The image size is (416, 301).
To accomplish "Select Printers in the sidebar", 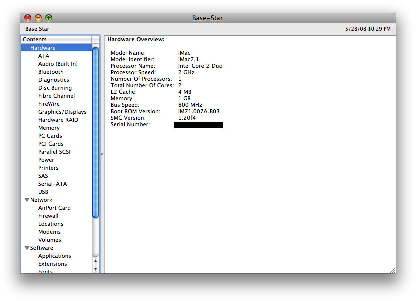I will click(x=48, y=168).
